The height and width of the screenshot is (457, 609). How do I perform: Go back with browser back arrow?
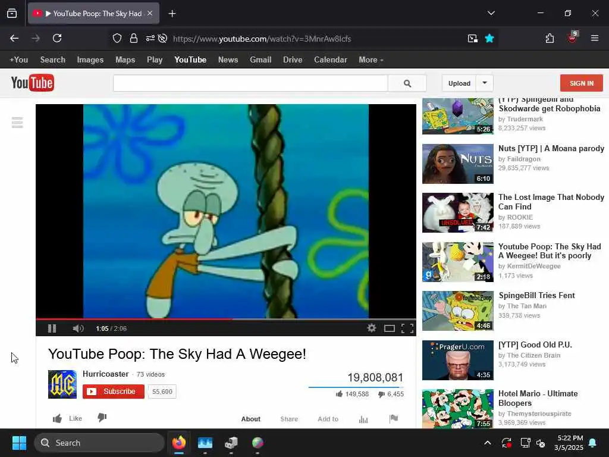point(14,38)
